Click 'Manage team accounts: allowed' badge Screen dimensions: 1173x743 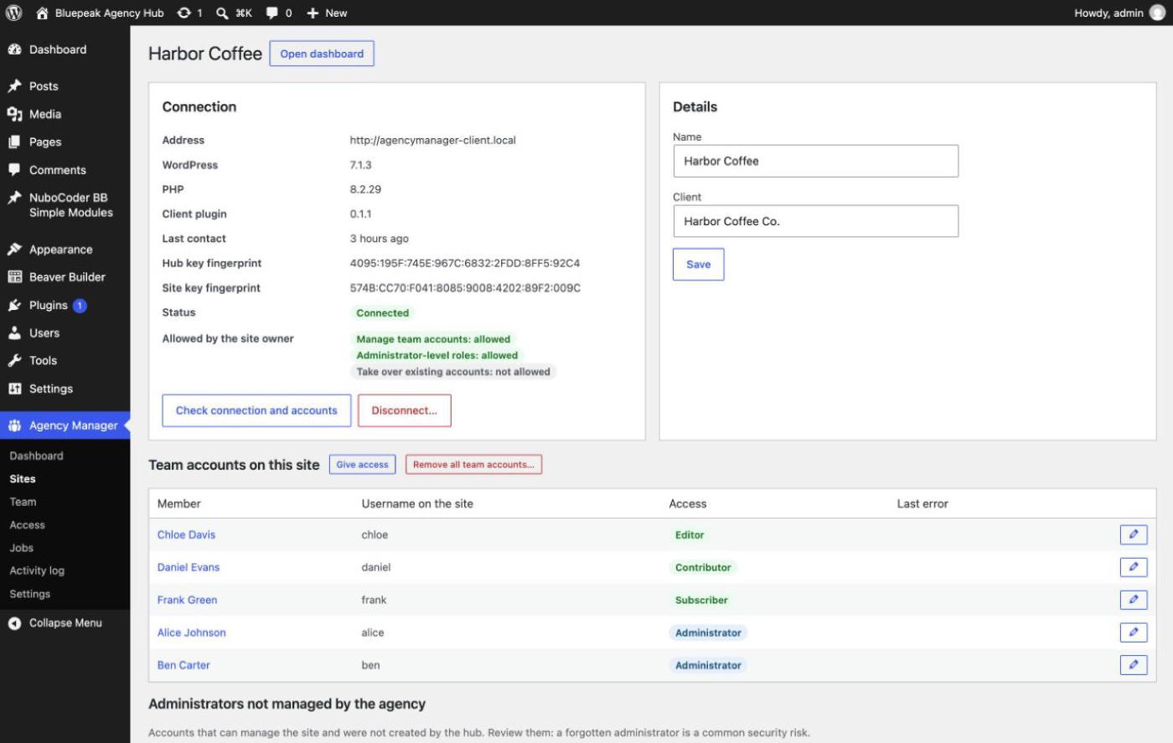[433, 339]
